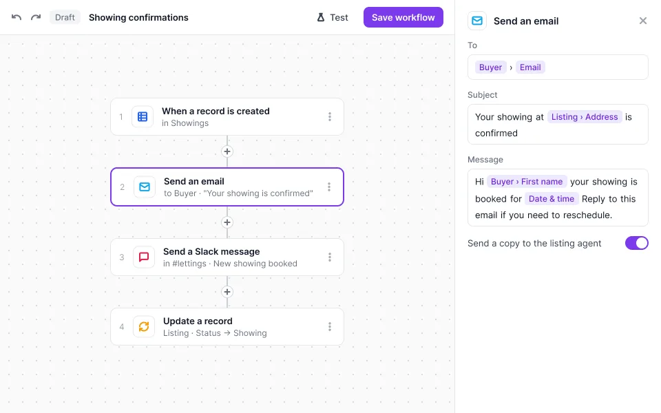Click the Listing › Address token in Subject

[x=585, y=117]
